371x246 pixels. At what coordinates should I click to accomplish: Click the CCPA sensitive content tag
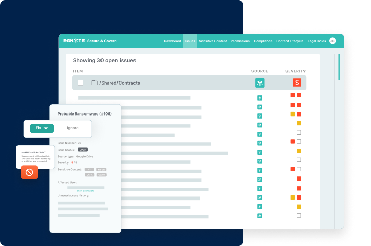(x=89, y=175)
